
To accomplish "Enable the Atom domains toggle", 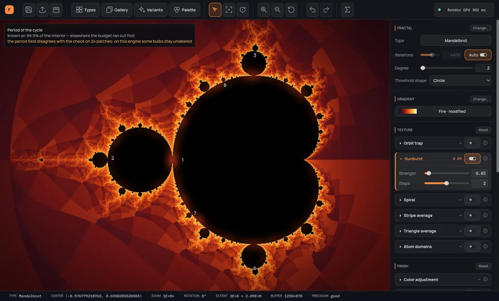I will click(472, 246).
